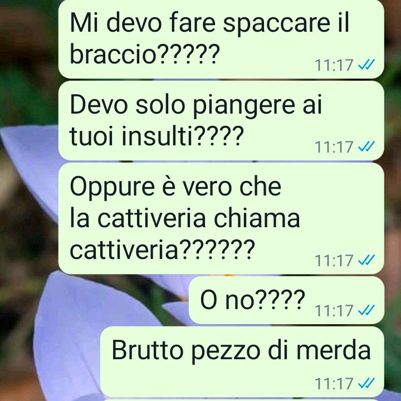
Task: Tap the word 'spaccare' in first message
Action: (x=276, y=23)
